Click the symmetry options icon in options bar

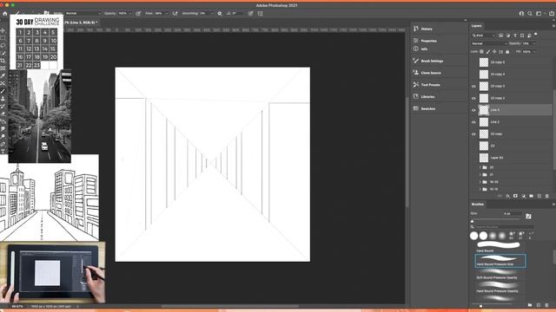coord(261,14)
